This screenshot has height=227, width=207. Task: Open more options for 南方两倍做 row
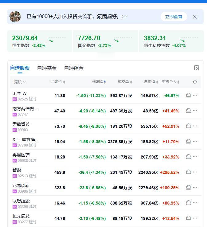(x=195, y=111)
